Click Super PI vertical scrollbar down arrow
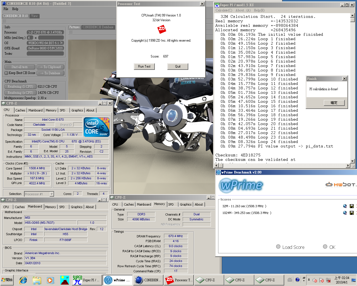357x286 pixels. click(353, 161)
